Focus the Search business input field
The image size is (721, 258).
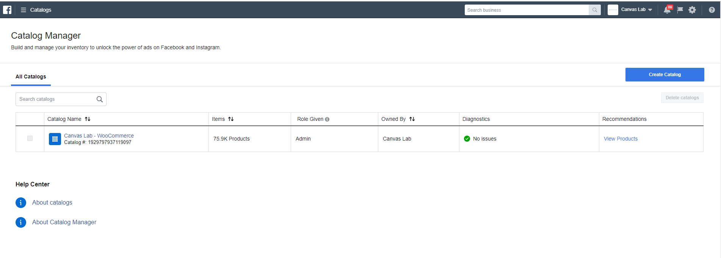tap(527, 10)
